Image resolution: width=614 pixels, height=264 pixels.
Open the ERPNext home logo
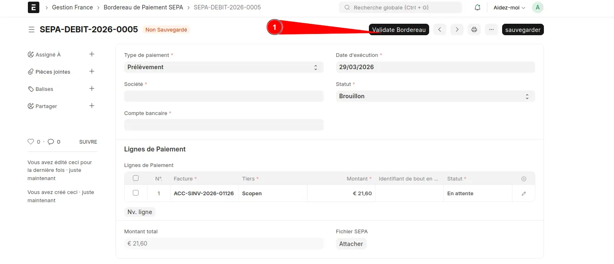(34, 7)
